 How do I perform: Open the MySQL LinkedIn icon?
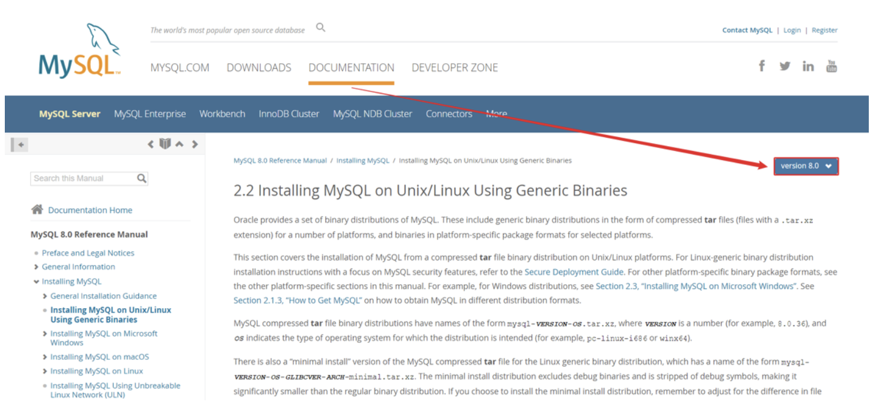coord(808,66)
